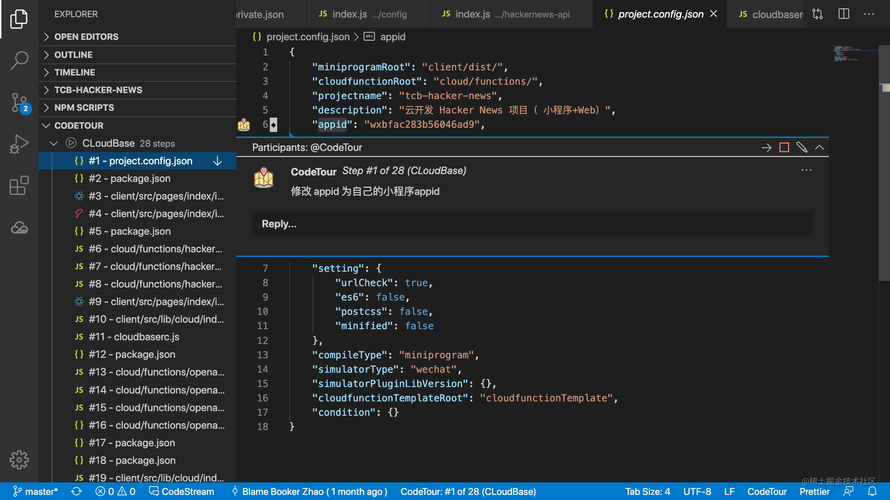This screenshot has width=890, height=500.
Task: Click the down arrow on step #1 row
Action: [x=217, y=161]
